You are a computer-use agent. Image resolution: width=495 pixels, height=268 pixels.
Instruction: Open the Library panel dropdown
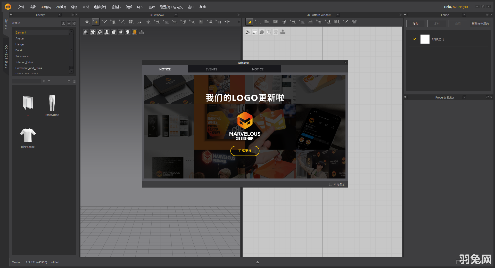60,15
